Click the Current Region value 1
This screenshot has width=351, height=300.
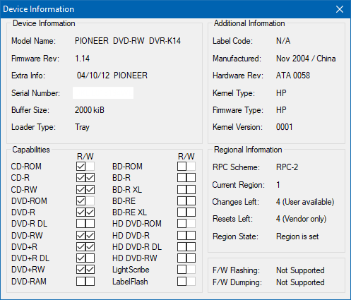(x=278, y=185)
